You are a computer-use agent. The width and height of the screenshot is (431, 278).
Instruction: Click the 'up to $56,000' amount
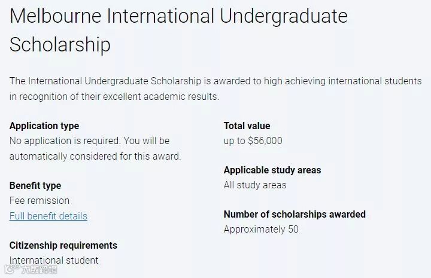click(253, 141)
